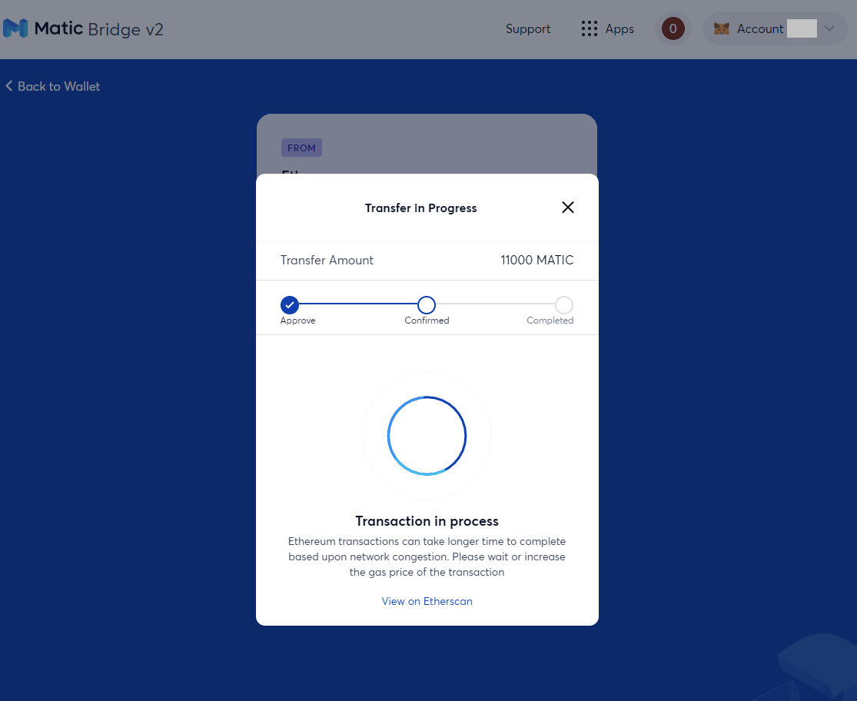Click the Approve step checkmark
This screenshot has width=857, height=701.
click(290, 305)
